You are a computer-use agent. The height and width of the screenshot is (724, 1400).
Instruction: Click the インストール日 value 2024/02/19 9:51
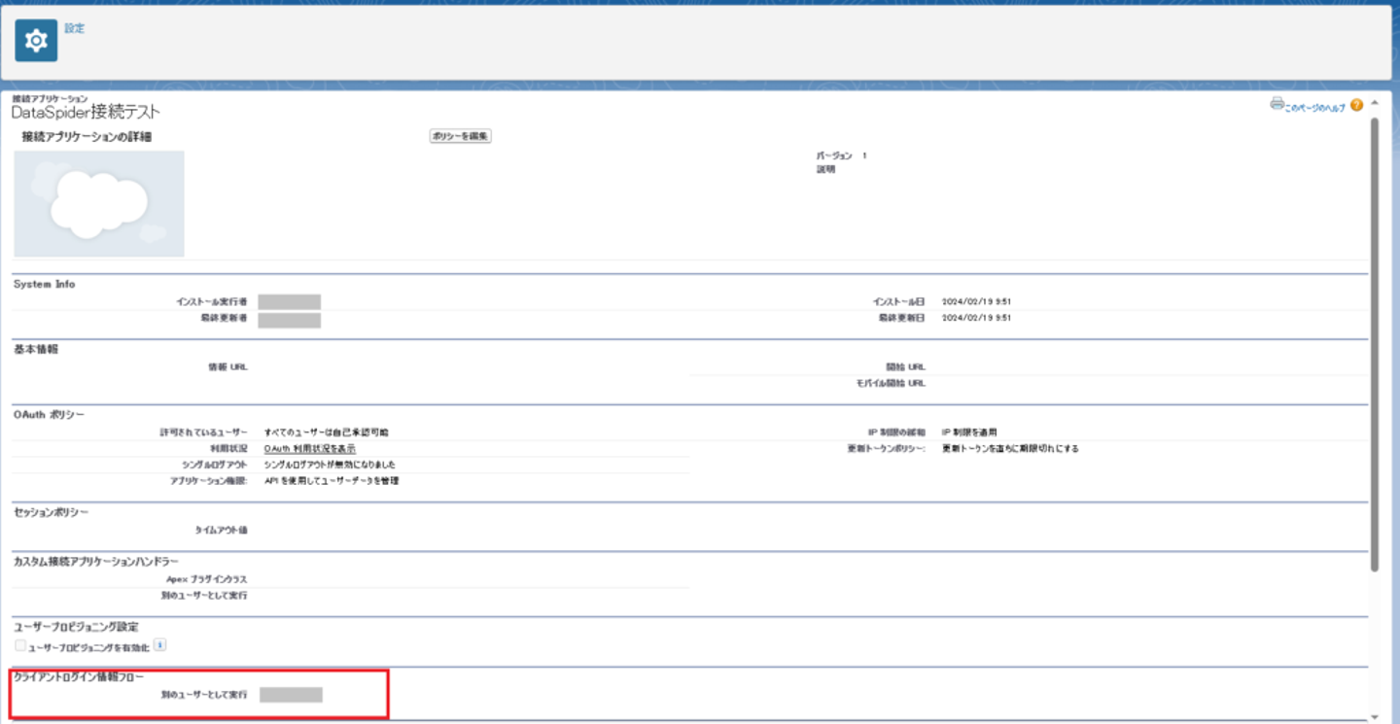tap(977, 302)
